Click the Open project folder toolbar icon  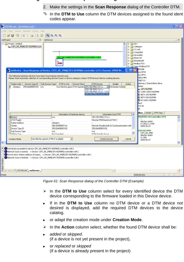pos(8,36)
